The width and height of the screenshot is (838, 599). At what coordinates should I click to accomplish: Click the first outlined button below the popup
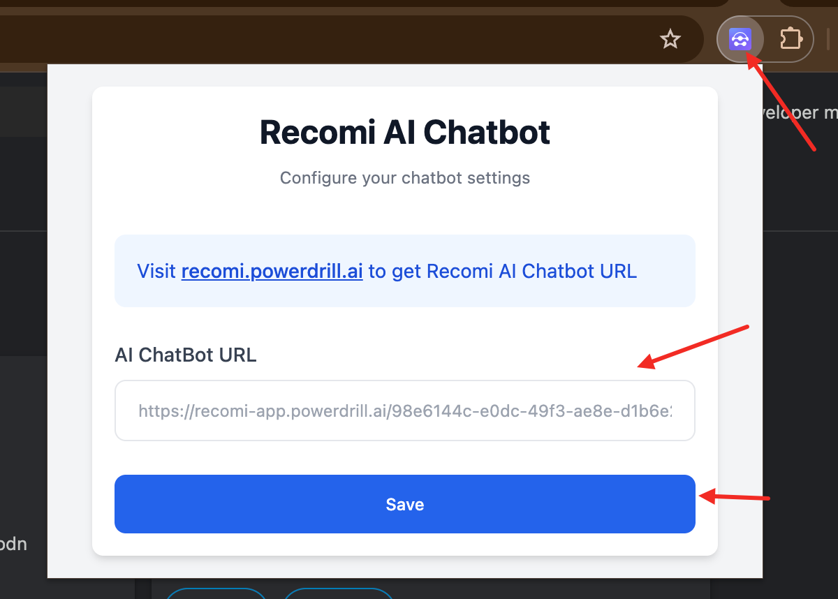[x=216, y=593]
